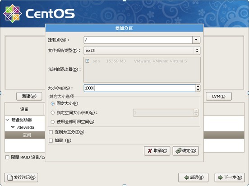Image resolution: width=249 pixels, height=186 pixels.
Task: Click the disabled specified-size spinner field
Action: [x=163, y=113]
